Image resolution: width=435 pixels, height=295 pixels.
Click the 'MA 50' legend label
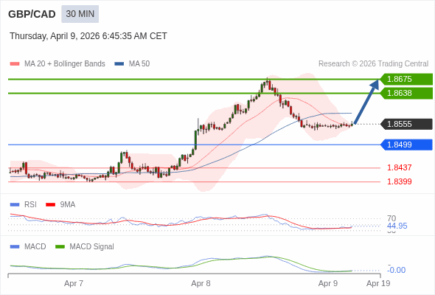click(x=139, y=64)
